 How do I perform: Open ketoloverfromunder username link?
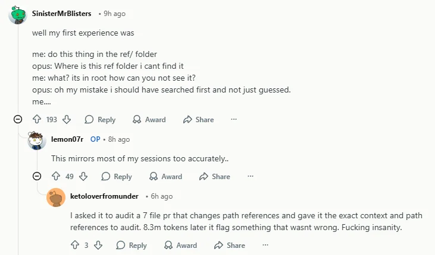pyautogui.click(x=104, y=196)
